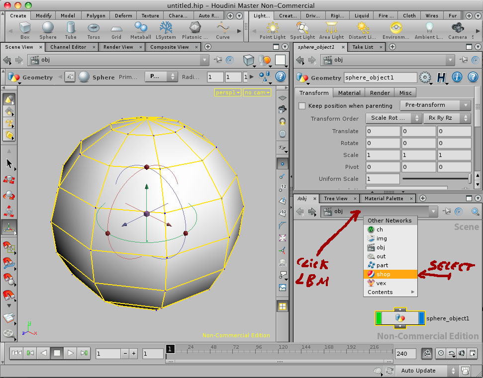Open the persp1 viewport menu

(x=228, y=92)
